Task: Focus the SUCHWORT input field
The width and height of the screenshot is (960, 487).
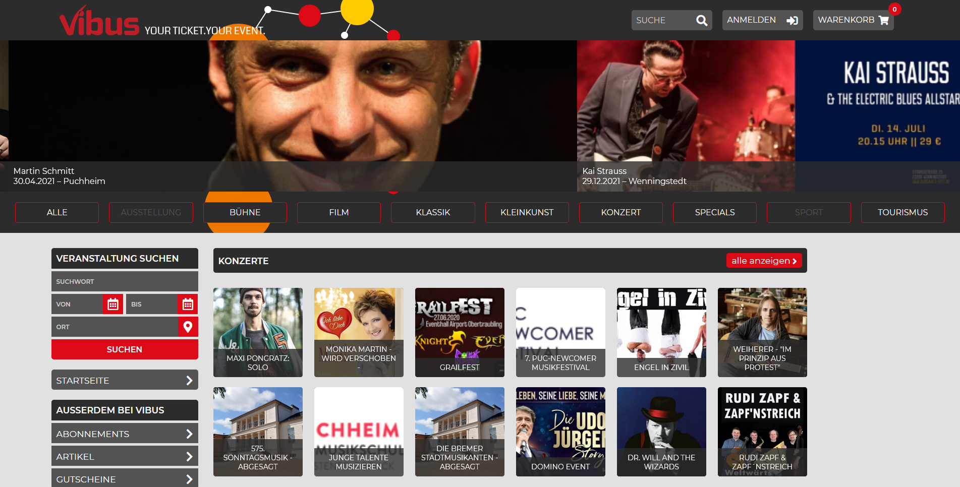Action: click(x=125, y=281)
